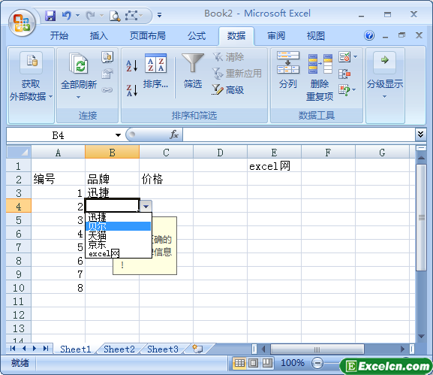Expand the formula bar chevron
433x375 pixels.
click(420, 135)
